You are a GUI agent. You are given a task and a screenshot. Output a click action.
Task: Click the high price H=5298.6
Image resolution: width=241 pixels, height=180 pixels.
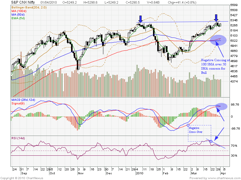(90, 2)
